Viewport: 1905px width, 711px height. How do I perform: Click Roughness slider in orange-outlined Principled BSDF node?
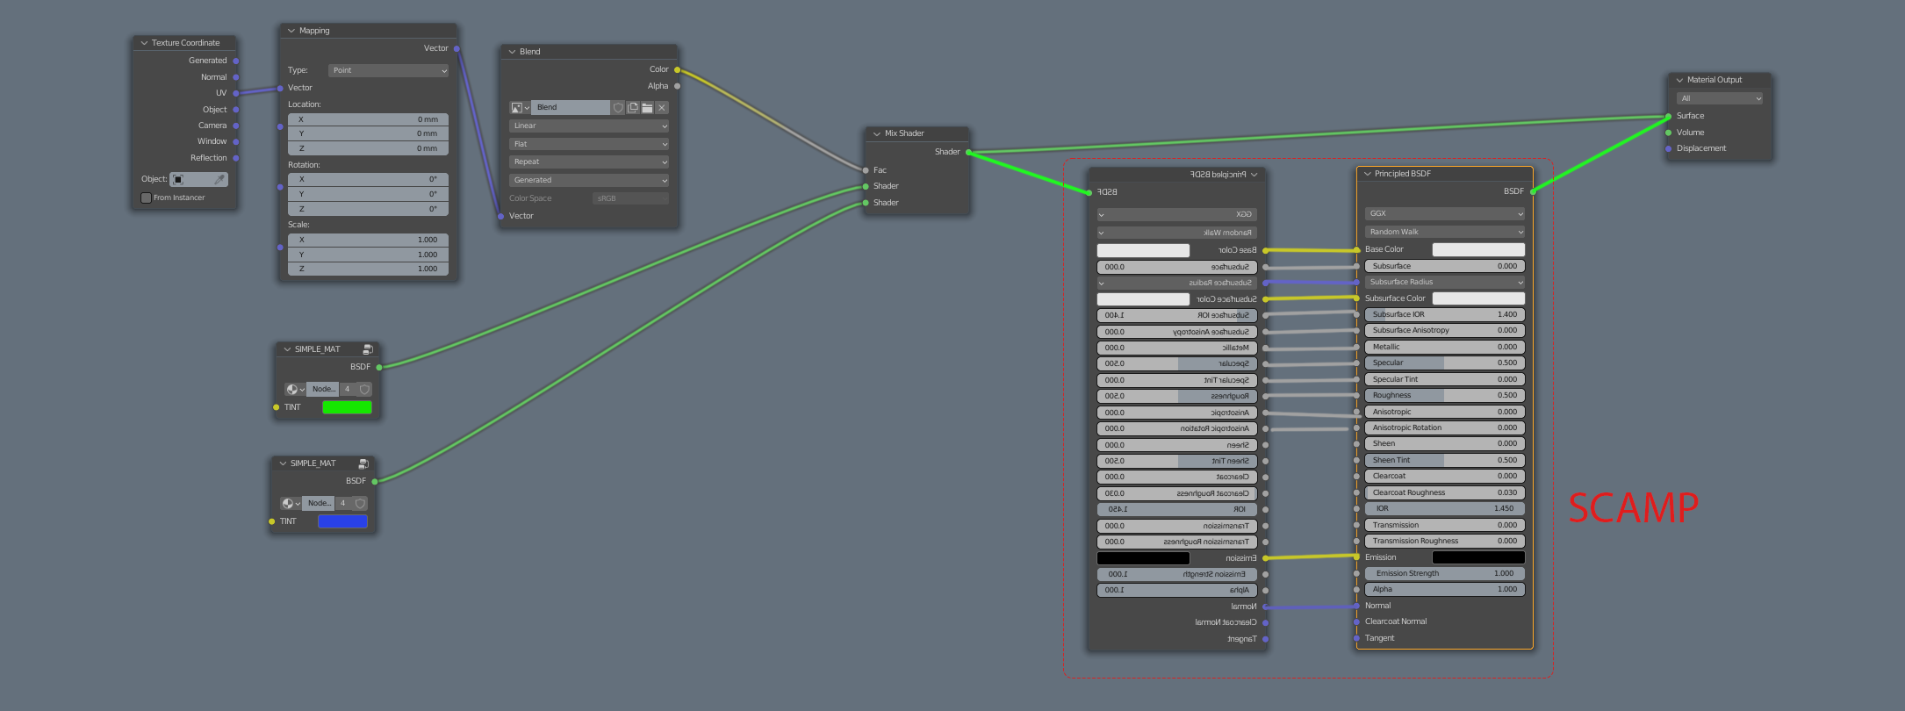(x=1445, y=396)
